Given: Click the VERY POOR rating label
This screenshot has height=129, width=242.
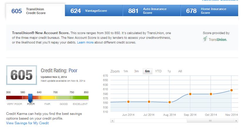Looking at the screenshot, I should pyautogui.click(x=14, y=104).
